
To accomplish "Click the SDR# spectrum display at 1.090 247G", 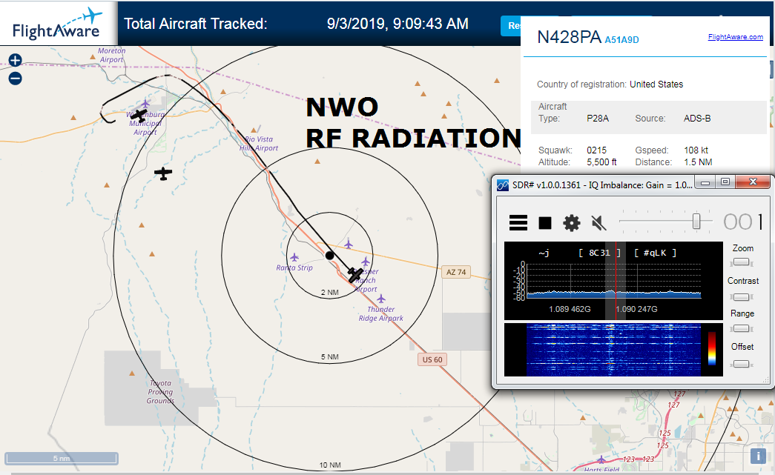I will click(636, 309).
